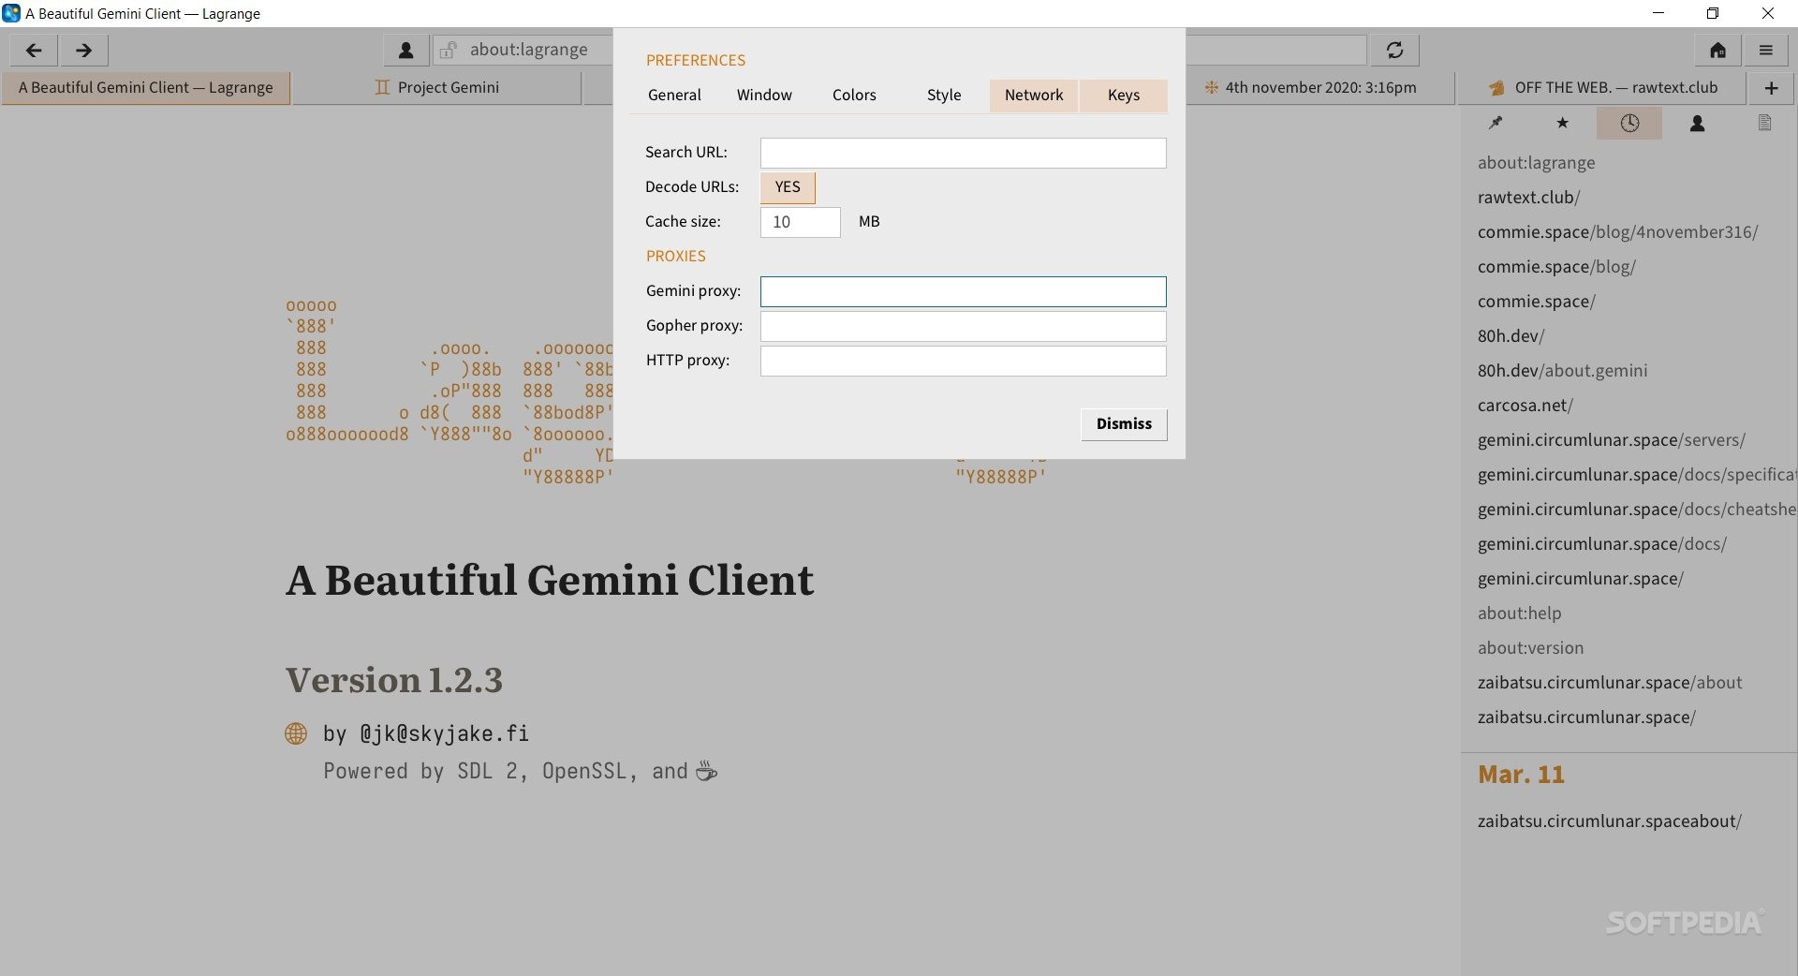1798x976 pixels.
Task: Focus the Gemini proxy field
Action: [963, 291]
